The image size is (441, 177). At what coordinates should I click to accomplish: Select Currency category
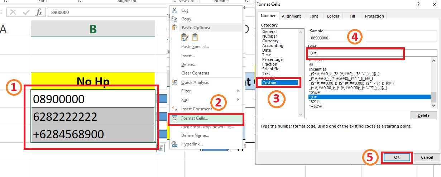(270, 41)
